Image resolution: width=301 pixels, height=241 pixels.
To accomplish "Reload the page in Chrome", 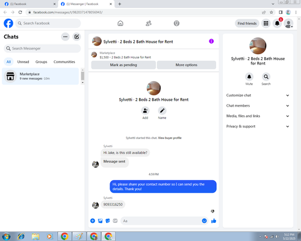I will (x=20, y=12).
